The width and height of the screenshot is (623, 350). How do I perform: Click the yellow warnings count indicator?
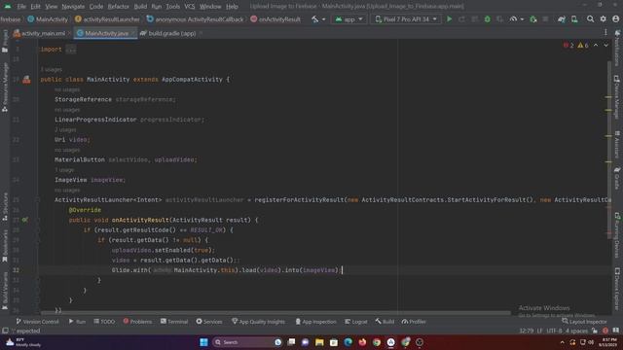tap(583, 46)
